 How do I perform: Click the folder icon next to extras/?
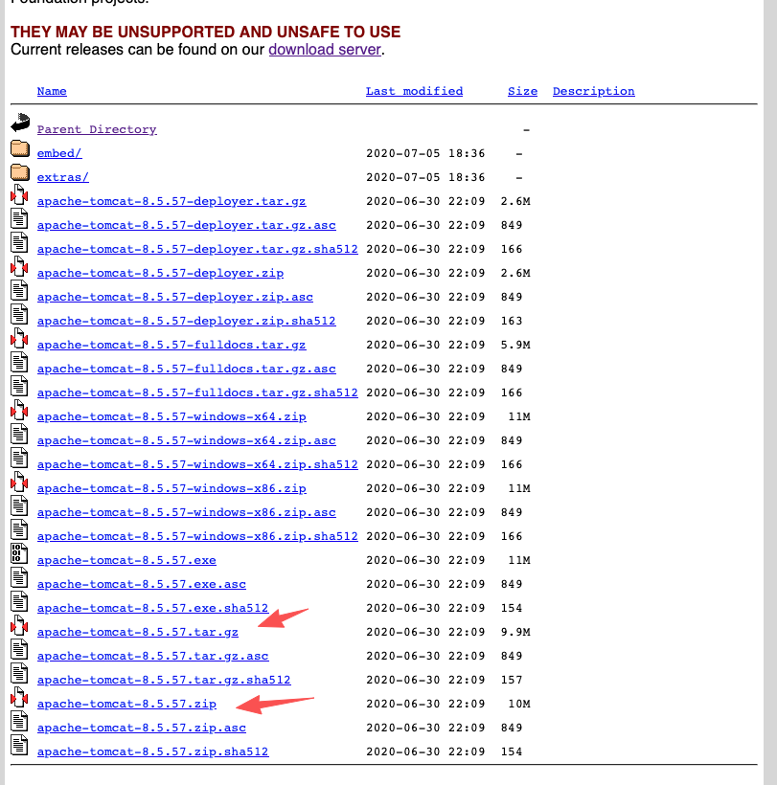20,172
